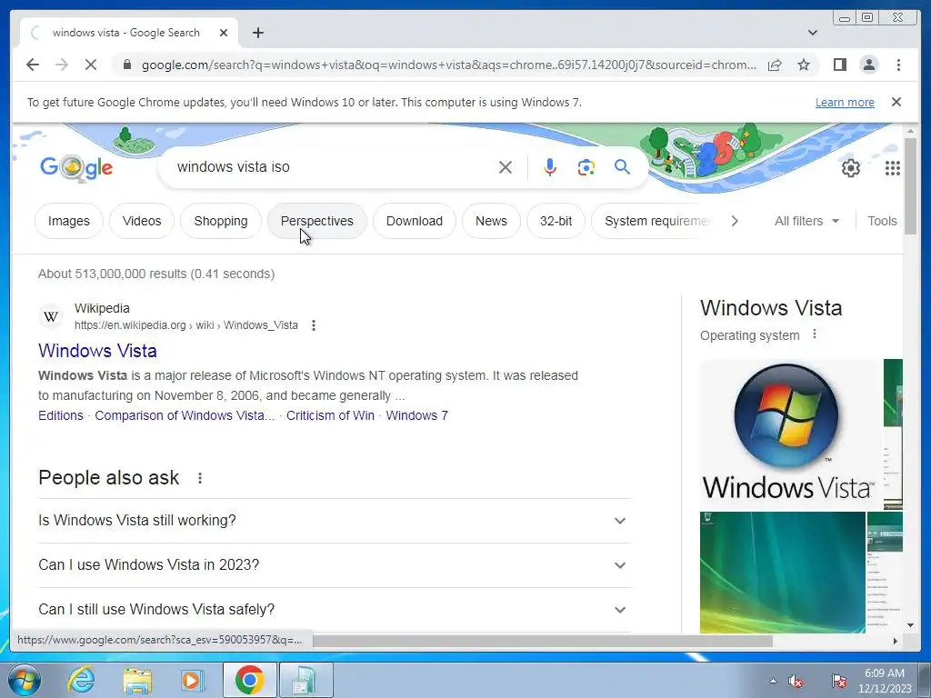Open the tab search dropdown arrow
Image resolution: width=931 pixels, height=698 pixels.
(813, 33)
